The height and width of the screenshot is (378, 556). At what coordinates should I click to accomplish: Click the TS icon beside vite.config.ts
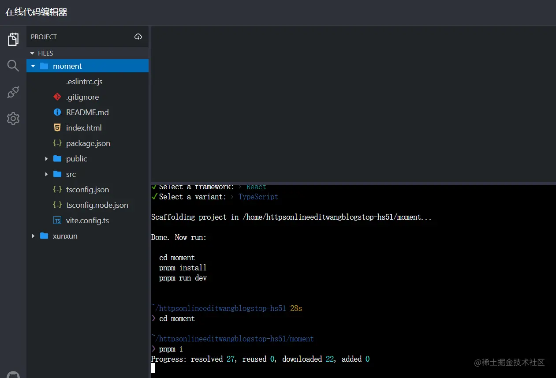point(57,220)
